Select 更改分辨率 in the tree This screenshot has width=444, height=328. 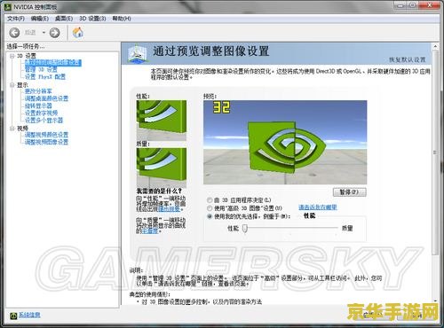(38, 91)
